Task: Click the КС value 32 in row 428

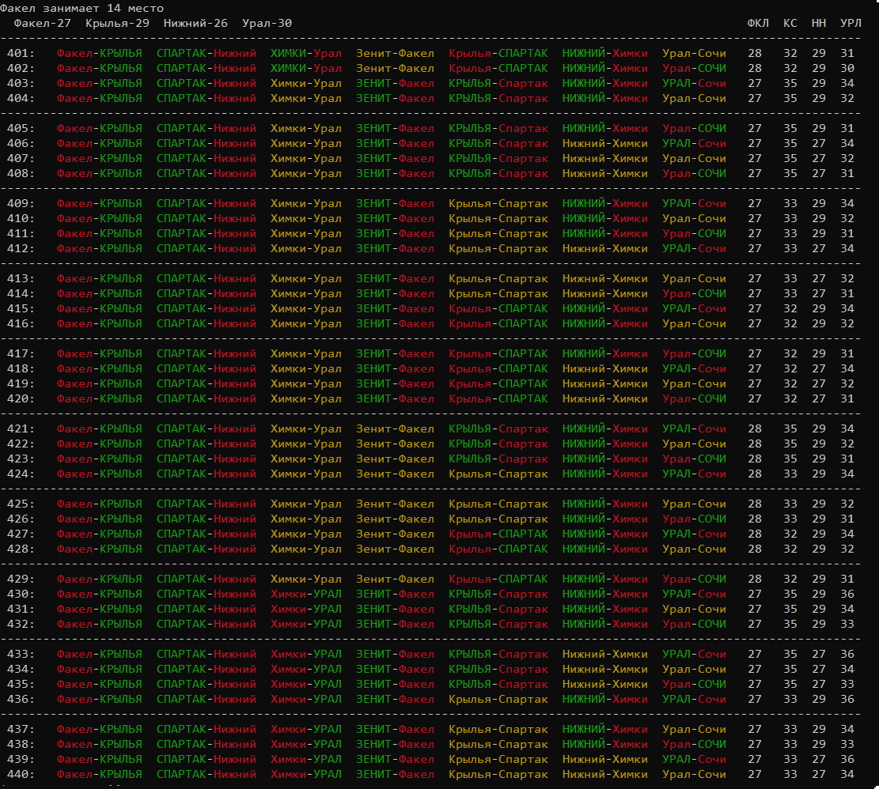Action: click(x=790, y=549)
